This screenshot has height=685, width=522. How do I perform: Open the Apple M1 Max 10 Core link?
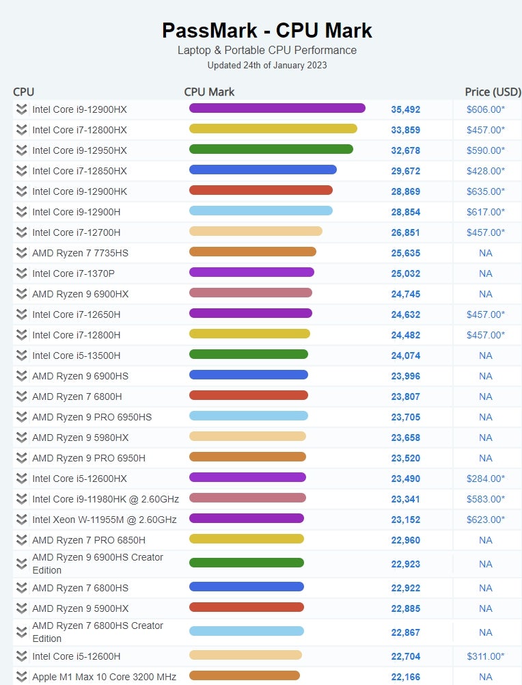tap(105, 677)
